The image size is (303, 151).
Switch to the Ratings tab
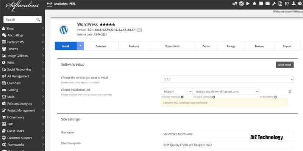[231, 46]
